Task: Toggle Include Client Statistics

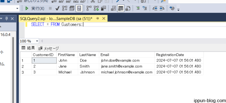Action: pos(103,8)
